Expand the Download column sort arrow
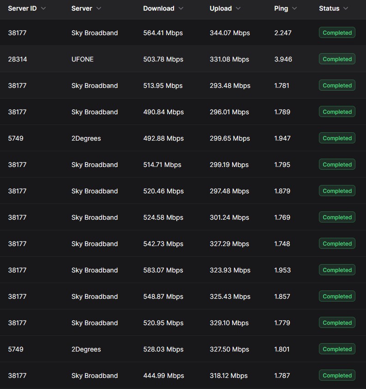366x389 pixels. coord(181,8)
